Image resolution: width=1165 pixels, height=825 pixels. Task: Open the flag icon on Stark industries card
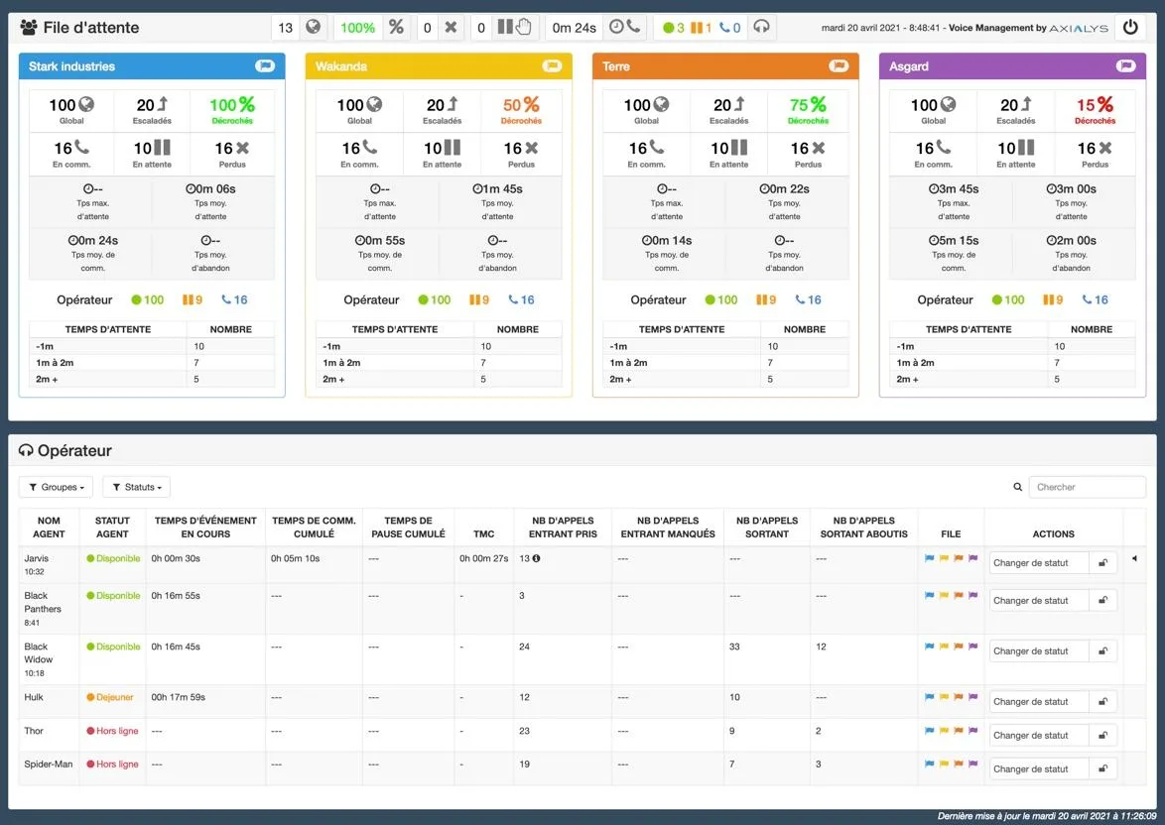[265, 66]
